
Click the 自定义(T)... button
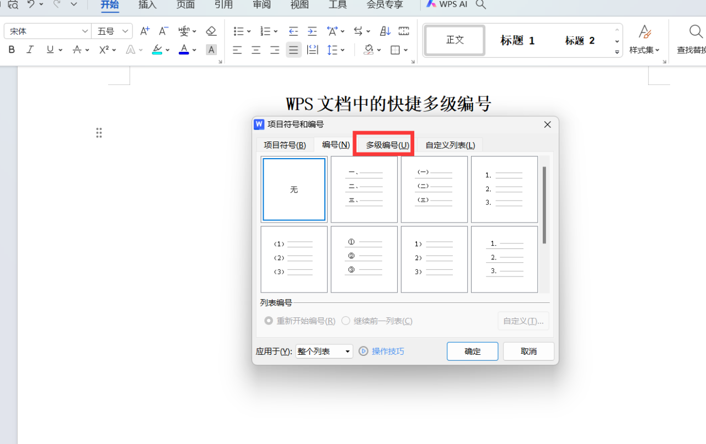523,321
